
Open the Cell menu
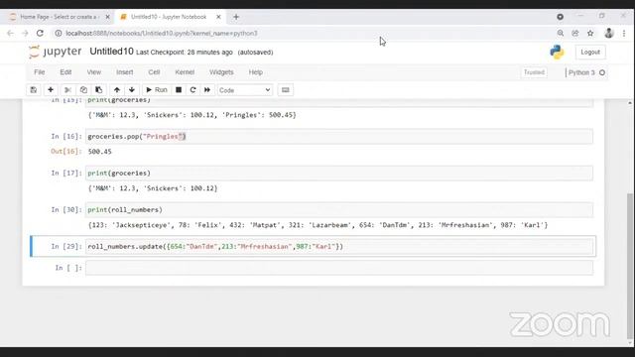click(154, 72)
